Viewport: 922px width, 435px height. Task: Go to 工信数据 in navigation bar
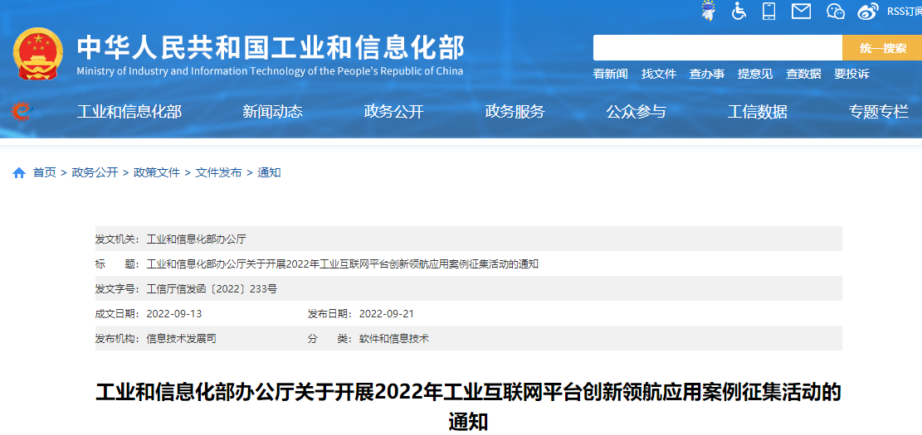pos(757,112)
